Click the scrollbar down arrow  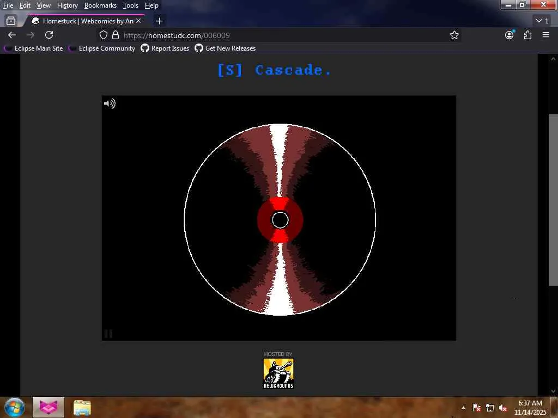(553, 391)
